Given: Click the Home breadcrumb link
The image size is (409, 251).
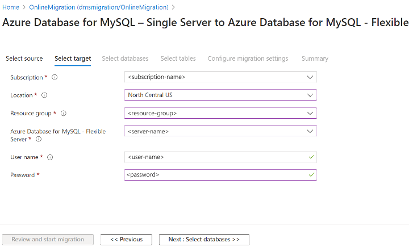Looking at the screenshot, I should 11,7.
